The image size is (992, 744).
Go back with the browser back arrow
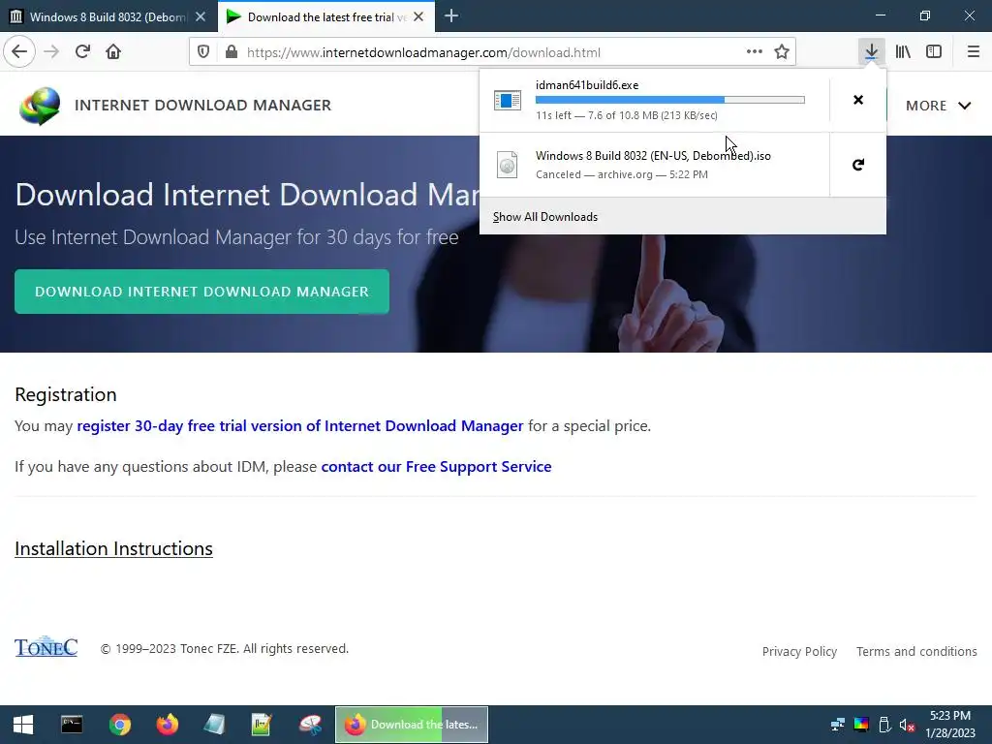click(19, 52)
